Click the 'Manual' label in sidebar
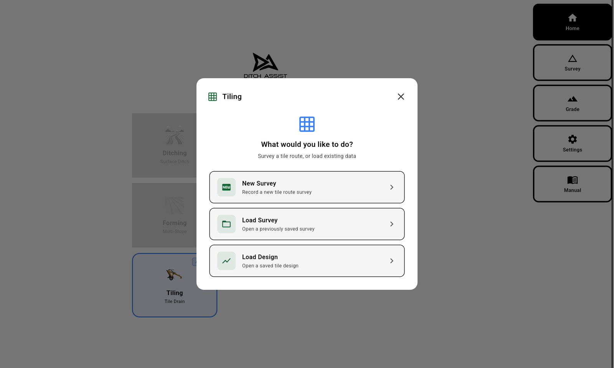The image size is (614, 368). click(x=572, y=190)
